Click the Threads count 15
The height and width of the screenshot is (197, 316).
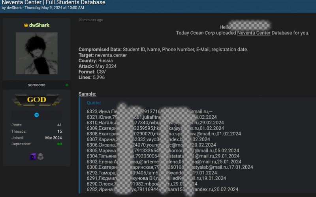(x=60, y=131)
